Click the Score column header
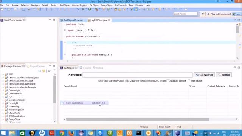The width and height of the screenshot is (242, 136). 192,86
